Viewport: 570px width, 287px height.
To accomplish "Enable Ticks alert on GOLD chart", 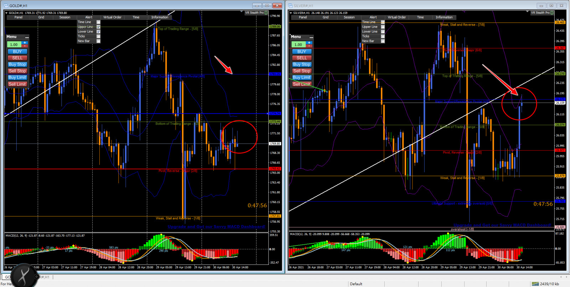I will point(98,36).
